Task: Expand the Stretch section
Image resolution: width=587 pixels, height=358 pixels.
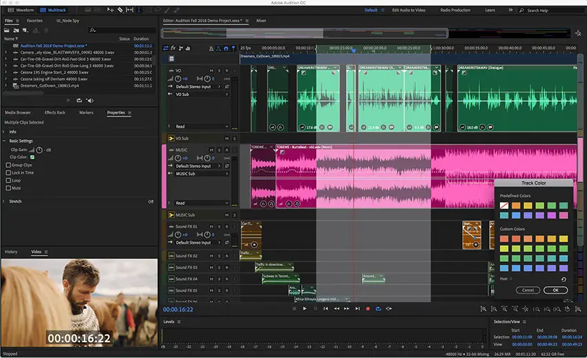Action: (x=4, y=202)
